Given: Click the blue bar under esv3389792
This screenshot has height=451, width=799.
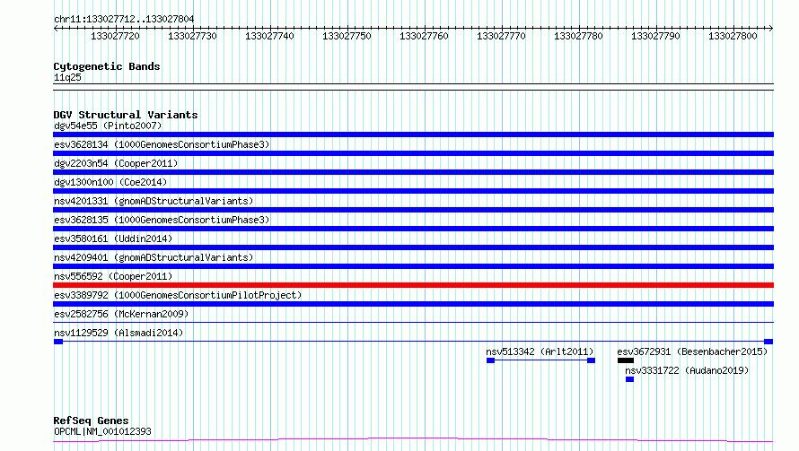Looking at the screenshot, I should pos(413,304).
